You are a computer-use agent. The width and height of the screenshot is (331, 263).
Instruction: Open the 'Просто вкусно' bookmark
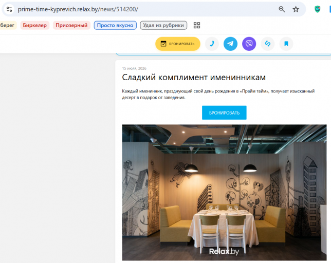coord(115,25)
